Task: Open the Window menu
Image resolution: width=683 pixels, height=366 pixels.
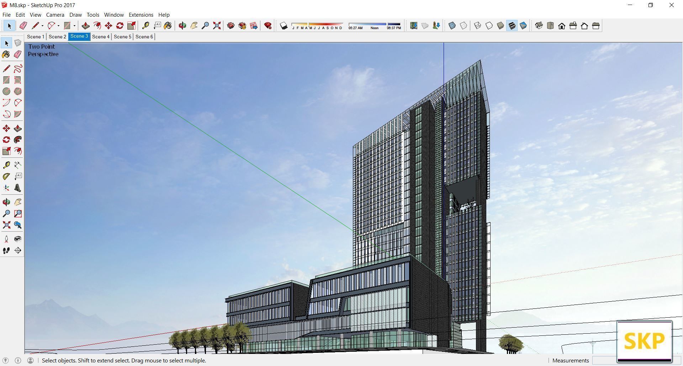Action: click(x=114, y=15)
